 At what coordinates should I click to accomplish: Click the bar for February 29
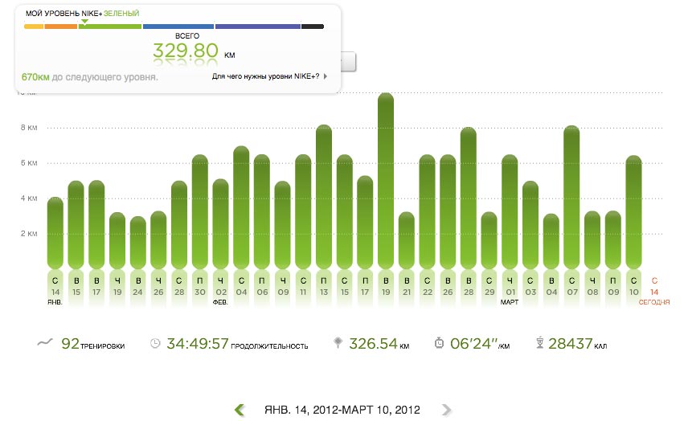(x=489, y=240)
